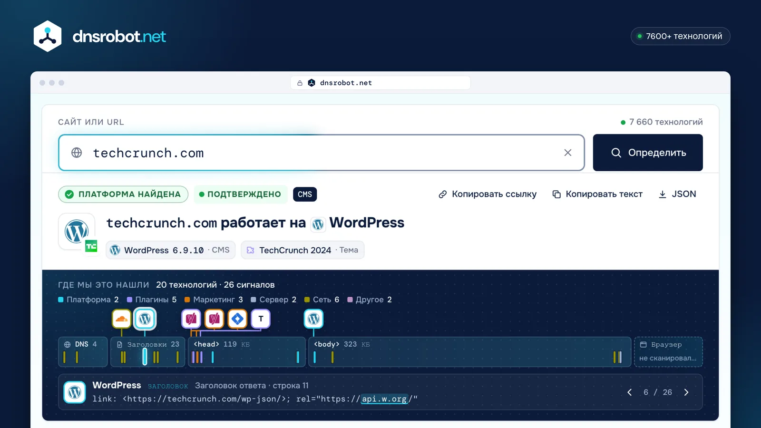Screen dimensions: 761x428
Task: Go to the previous signal with left chevron
Action: point(630,392)
